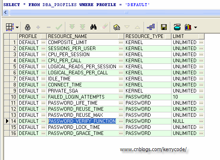
Task: Open the grid mode dropdown arrow
Action: [x=17, y=27]
